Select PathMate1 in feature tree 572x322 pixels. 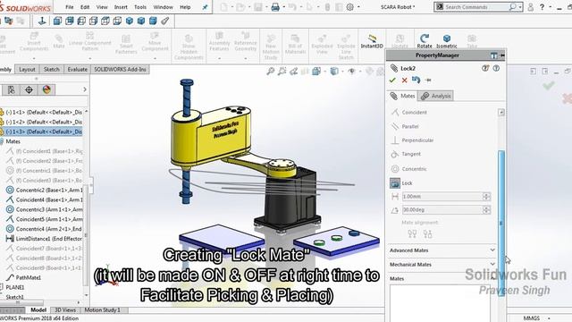[24, 277]
